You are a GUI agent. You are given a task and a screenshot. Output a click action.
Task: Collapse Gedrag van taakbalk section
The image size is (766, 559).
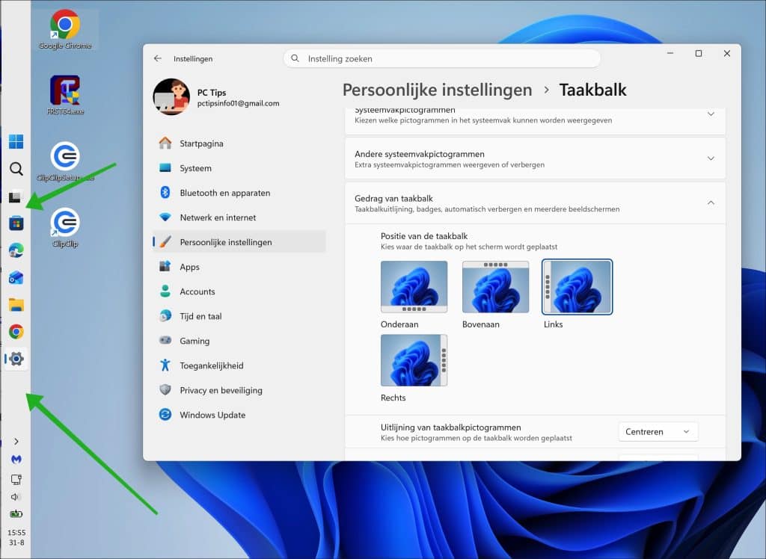click(535, 203)
